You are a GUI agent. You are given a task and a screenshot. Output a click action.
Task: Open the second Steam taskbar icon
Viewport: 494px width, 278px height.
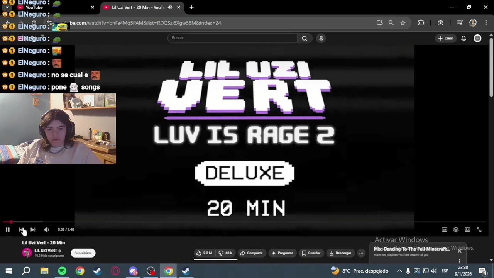pyautogui.click(x=186, y=271)
